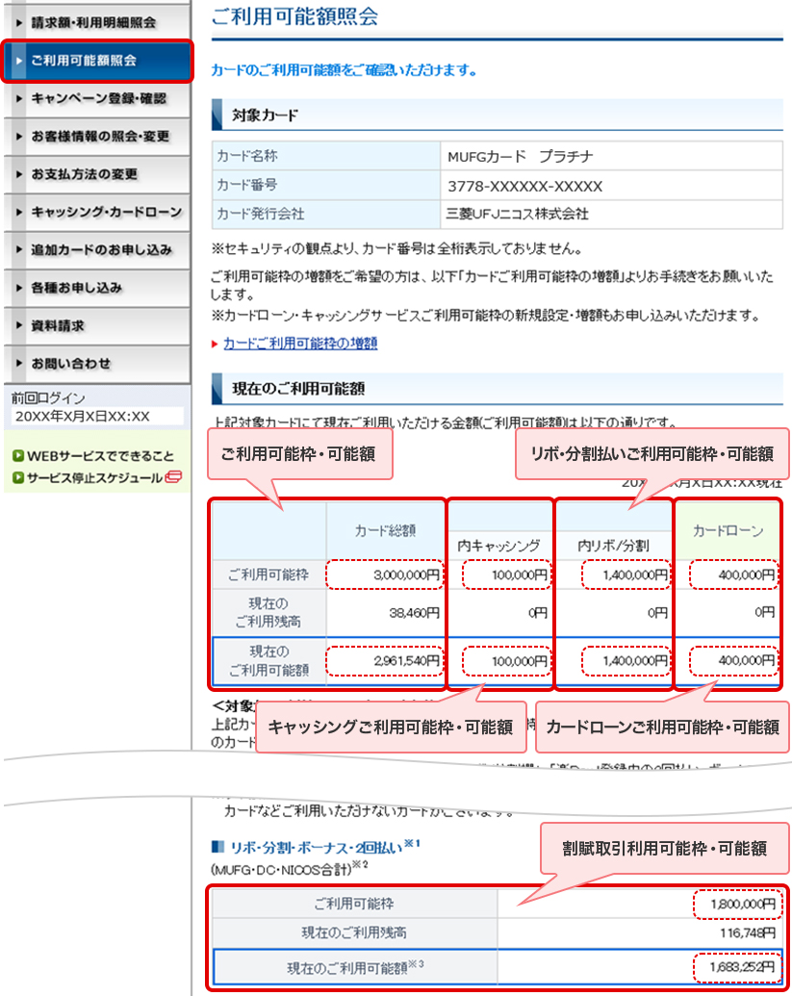
Task: Click the arrow icon beside 追加カードのお申し込み
Action: 17,250
